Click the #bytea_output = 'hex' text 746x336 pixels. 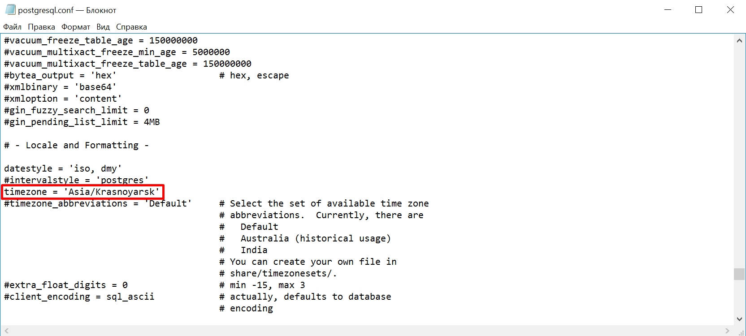coord(60,75)
